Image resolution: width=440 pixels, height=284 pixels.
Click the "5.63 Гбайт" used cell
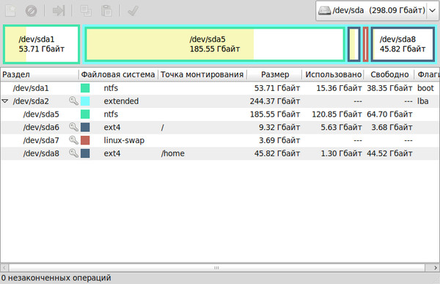point(341,127)
